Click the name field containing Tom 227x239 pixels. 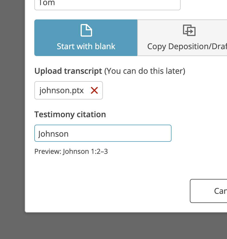coord(107,5)
